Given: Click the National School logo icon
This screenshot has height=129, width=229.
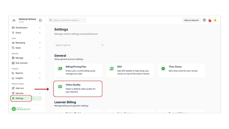Looking at the screenshot, I should click(x=14, y=20).
